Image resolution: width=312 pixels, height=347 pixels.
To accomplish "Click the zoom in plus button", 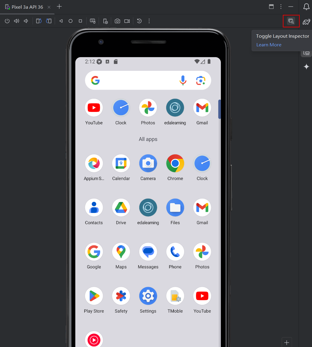I will pos(287,342).
